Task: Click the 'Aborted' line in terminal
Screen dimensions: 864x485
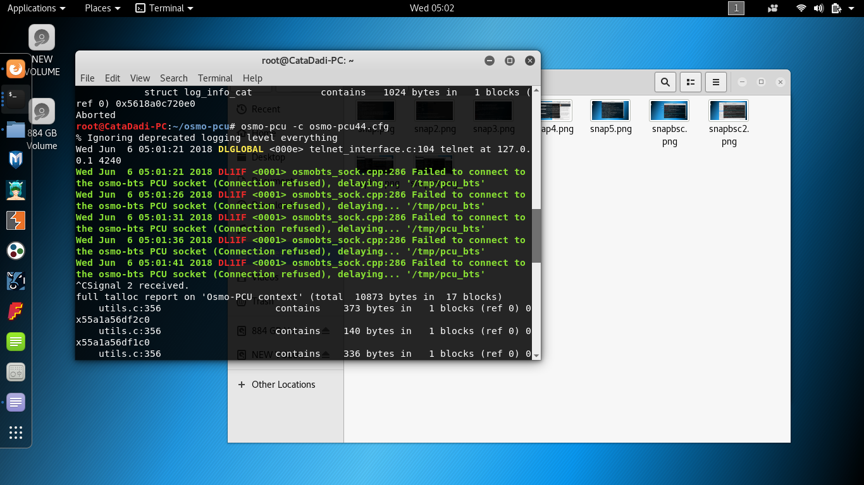Action: click(x=96, y=115)
